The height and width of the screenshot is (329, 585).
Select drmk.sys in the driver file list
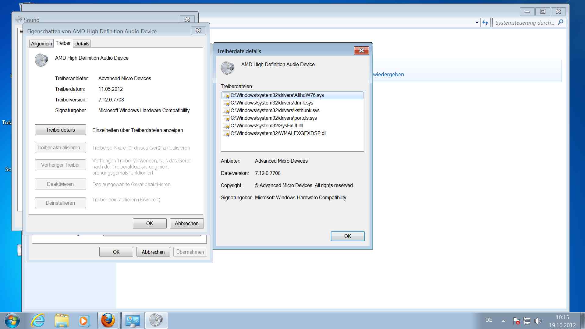(x=292, y=103)
